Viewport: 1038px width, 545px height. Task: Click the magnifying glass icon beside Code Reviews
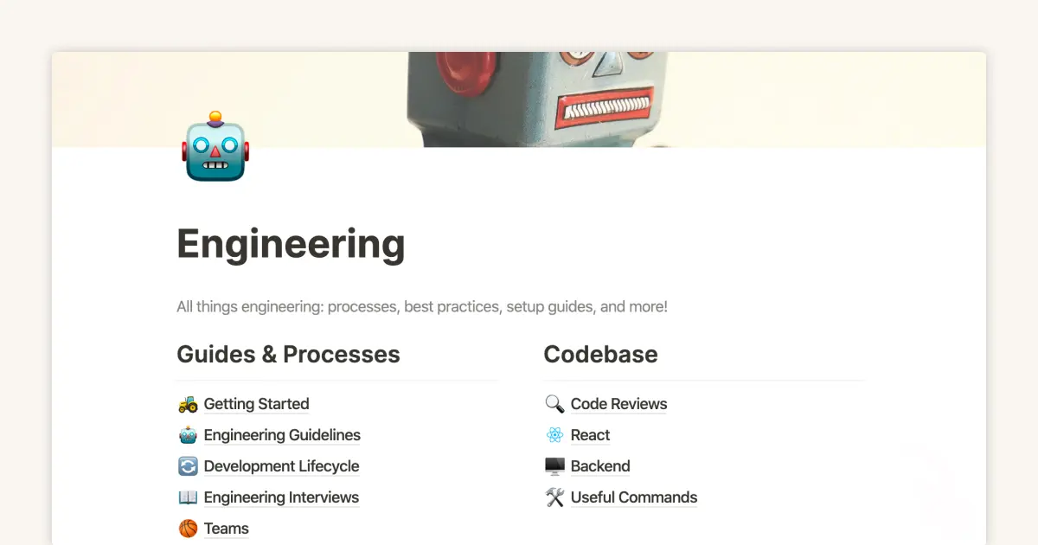(554, 404)
